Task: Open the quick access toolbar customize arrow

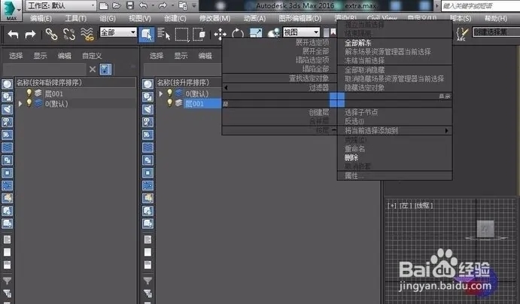Action: point(194,5)
